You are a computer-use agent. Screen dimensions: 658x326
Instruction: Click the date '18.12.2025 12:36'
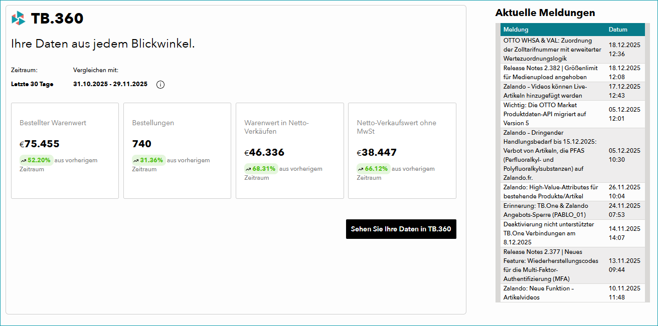(624, 50)
